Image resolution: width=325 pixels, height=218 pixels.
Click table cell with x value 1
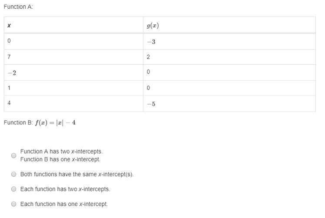(x=73, y=88)
